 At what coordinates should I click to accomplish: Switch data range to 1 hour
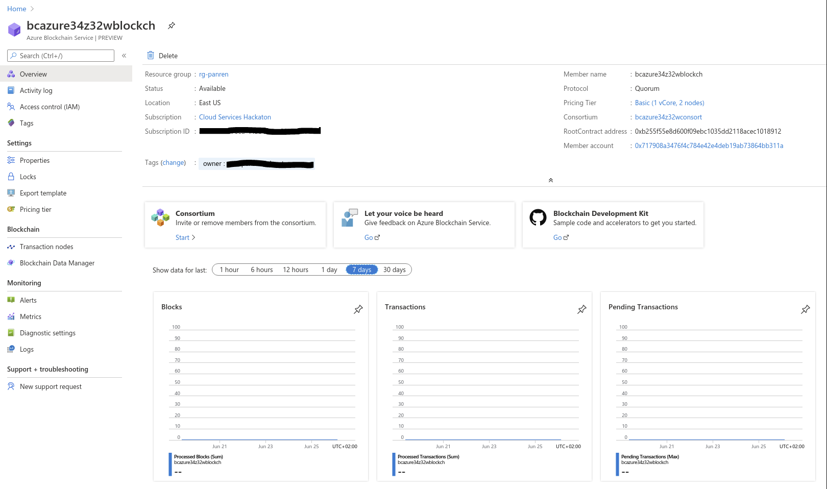pyautogui.click(x=229, y=270)
